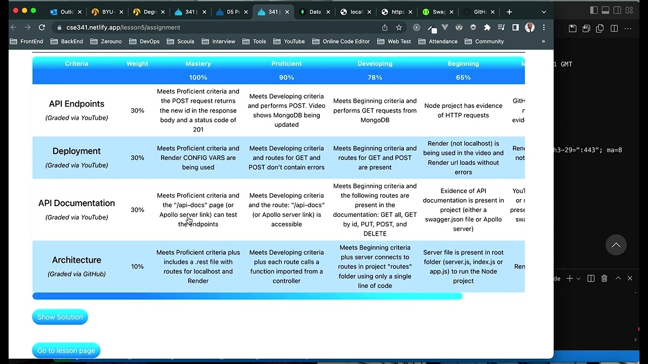Click the Save All icon in VS Code toolbar
648x364 pixels.
point(586,29)
